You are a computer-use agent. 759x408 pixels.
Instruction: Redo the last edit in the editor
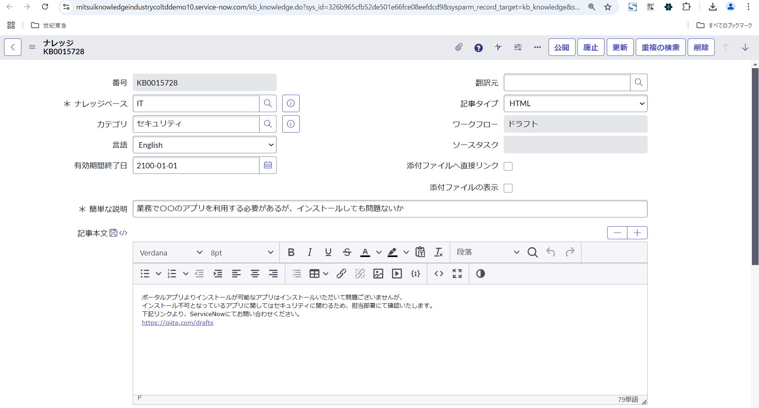point(570,252)
